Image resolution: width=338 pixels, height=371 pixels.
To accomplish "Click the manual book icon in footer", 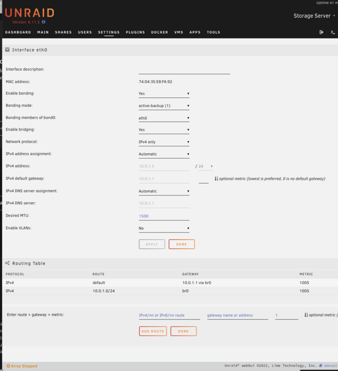I will pos(321,366).
